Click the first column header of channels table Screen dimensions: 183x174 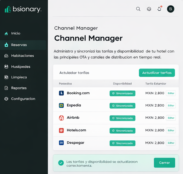[65, 84]
